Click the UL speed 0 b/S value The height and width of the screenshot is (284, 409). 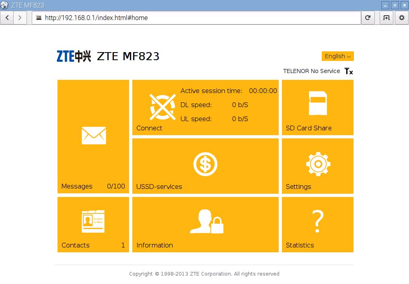pyautogui.click(x=240, y=119)
